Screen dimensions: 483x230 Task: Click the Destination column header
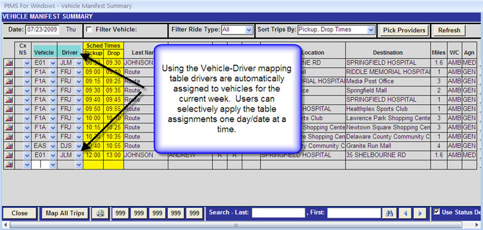tap(388, 52)
